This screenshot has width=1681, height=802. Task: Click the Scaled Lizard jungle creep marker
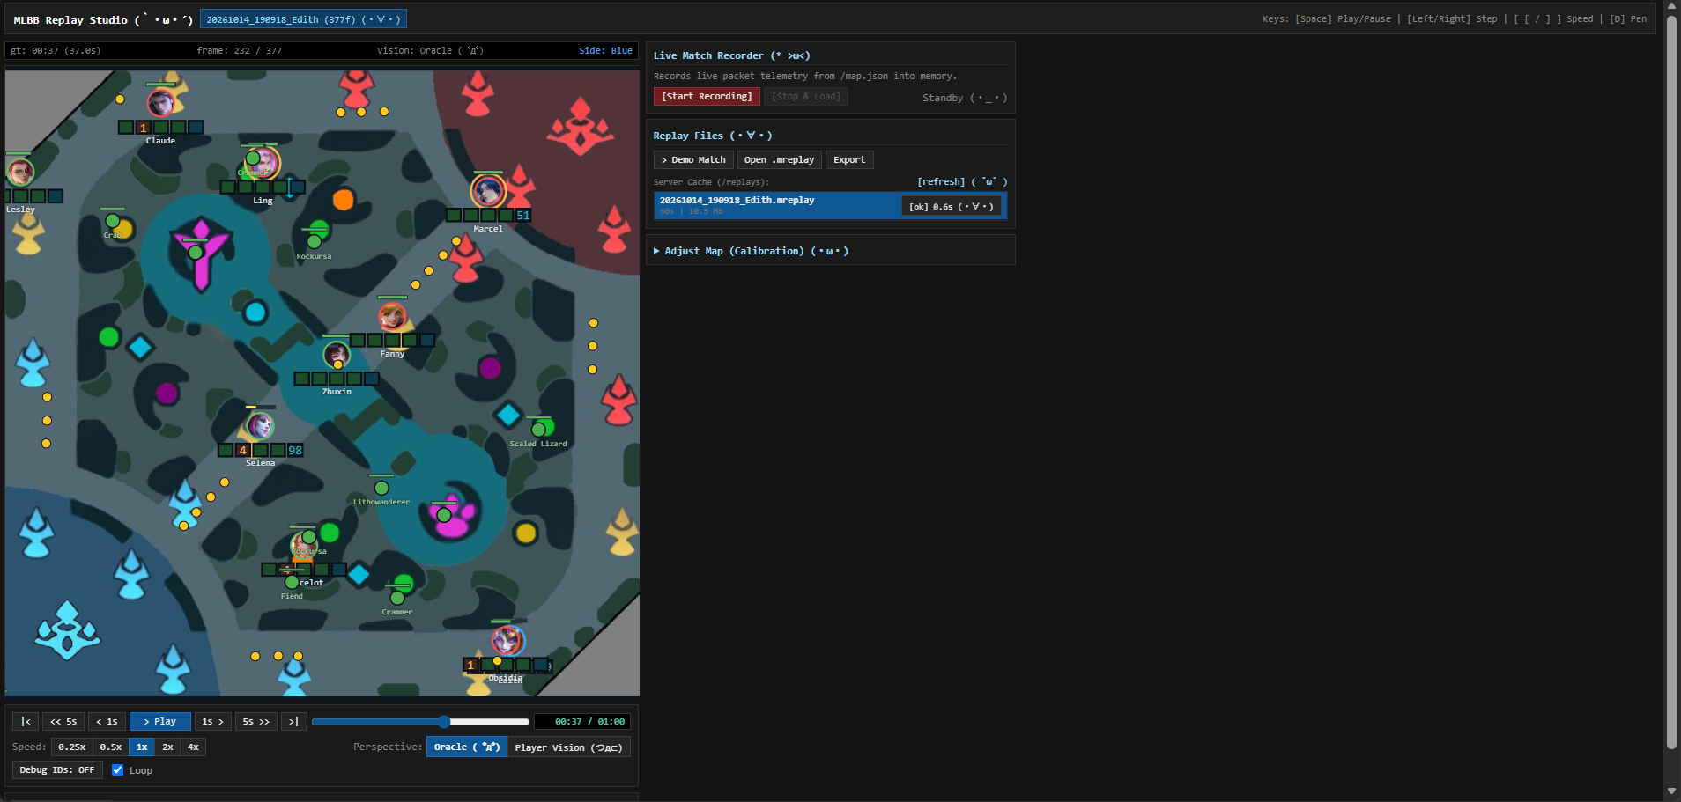pos(538,430)
